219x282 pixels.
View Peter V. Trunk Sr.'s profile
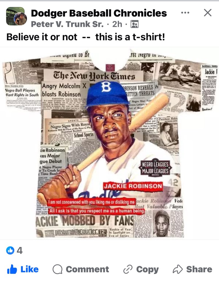tap(67, 24)
